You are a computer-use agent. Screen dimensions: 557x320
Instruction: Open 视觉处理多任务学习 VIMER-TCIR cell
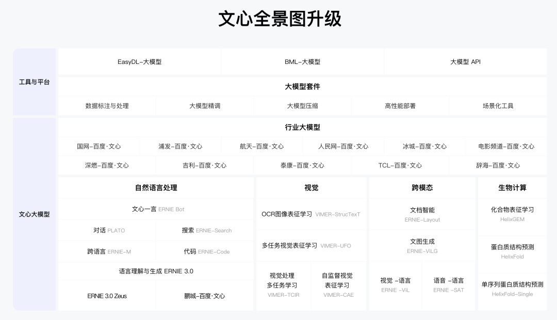pyautogui.click(x=284, y=285)
